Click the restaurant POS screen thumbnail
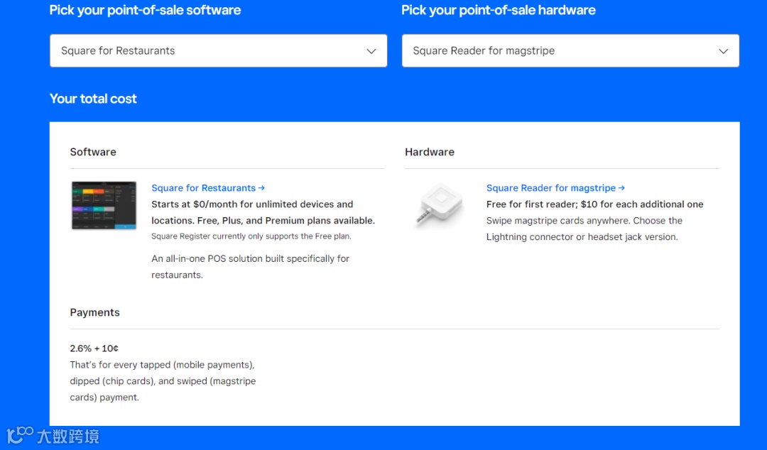Image resolution: width=767 pixels, height=450 pixels. tap(104, 206)
